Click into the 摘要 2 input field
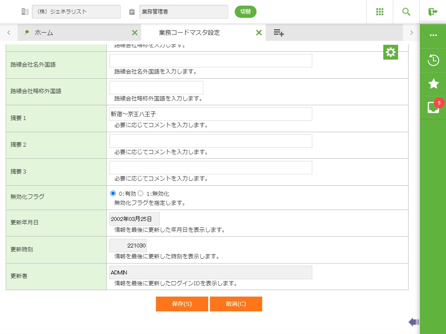446x334 pixels. tap(210, 141)
